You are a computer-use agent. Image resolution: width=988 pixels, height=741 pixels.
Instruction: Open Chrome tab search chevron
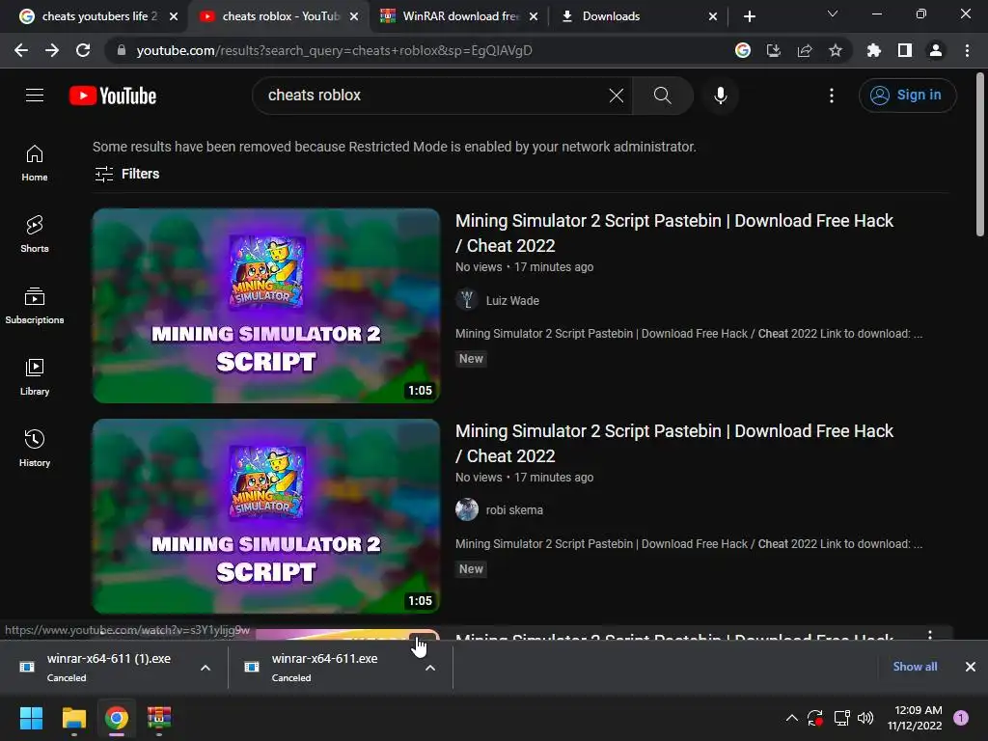coord(833,14)
